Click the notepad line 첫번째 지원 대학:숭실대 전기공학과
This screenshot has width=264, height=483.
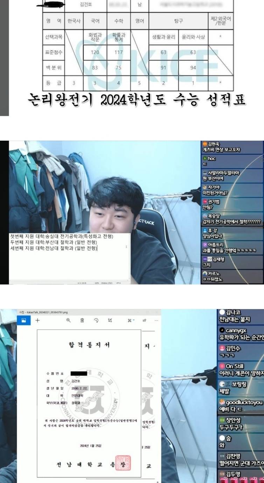pyautogui.click(x=62, y=237)
